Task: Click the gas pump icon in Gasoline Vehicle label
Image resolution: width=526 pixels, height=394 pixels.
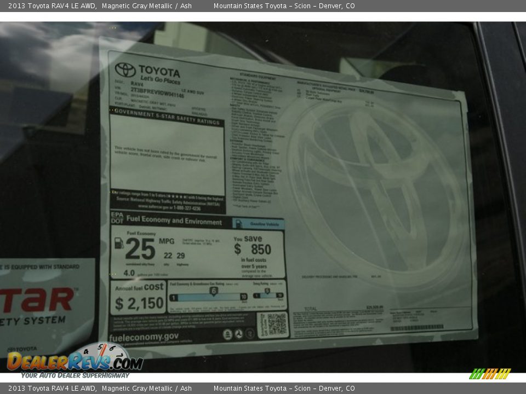Action: (x=238, y=223)
